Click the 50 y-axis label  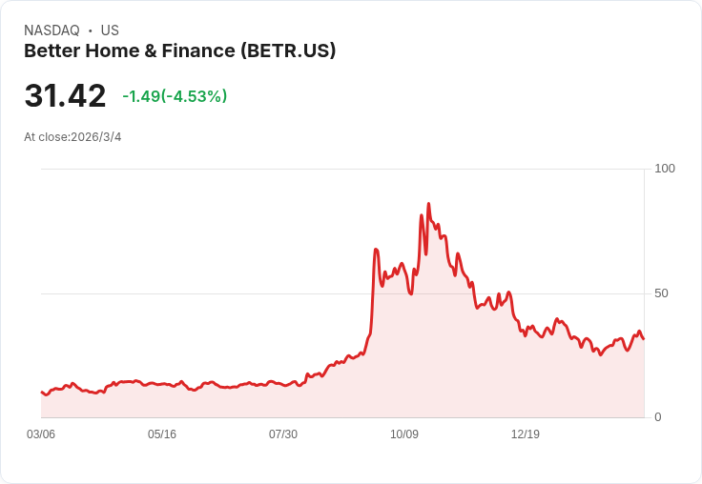point(660,293)
